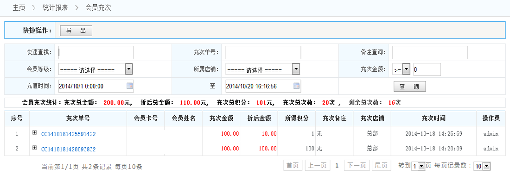Open order link CC1410181420093832

pos(68,149)
